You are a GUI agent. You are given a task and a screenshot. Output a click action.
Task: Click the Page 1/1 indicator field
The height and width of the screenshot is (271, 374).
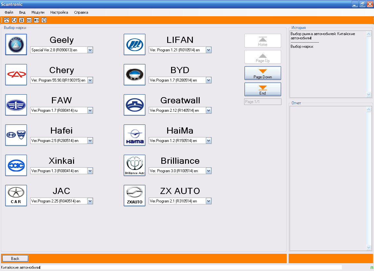point(263,102)
